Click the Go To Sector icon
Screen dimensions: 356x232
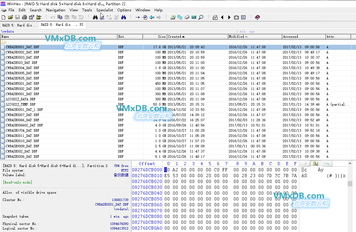(145, 17)
